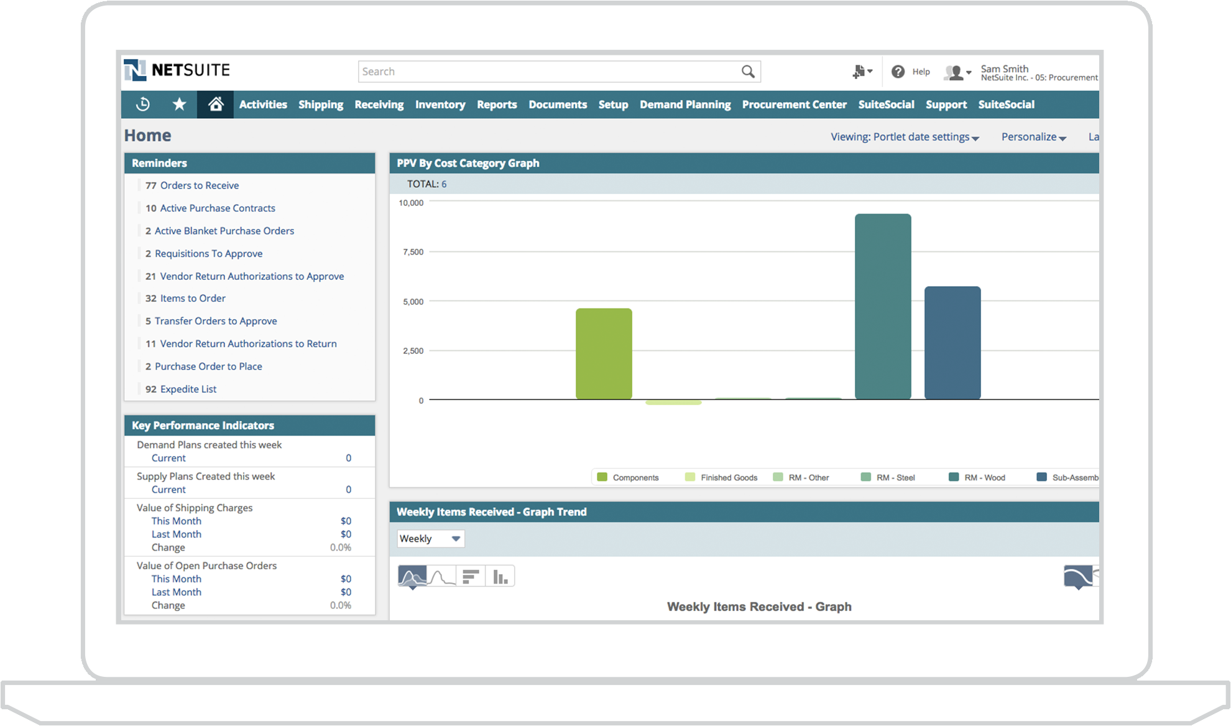This screenshot has width=1231, height=726.
Task: Open the Documents menu
Action: pyautogui.click(x=558, y=105)
